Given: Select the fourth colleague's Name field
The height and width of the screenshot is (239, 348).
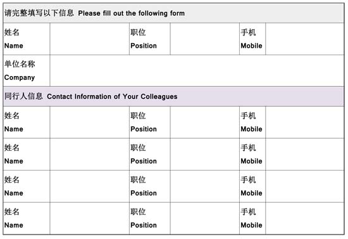Looking at the screenshot, I should pyautogui.click(x=90, y=218).
